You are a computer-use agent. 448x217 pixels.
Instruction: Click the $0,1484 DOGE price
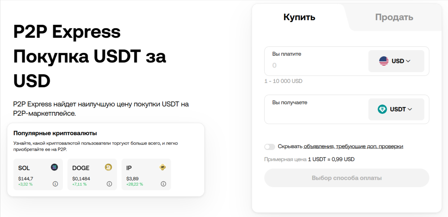tap(81, 179)
